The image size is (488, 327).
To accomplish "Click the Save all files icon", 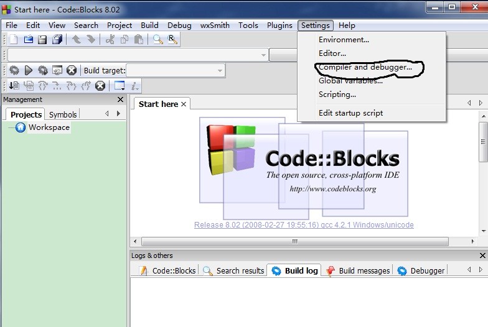I will coord(57,40).
